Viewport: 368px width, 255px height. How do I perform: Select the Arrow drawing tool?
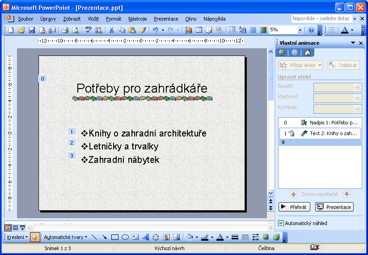click(105, 237)
